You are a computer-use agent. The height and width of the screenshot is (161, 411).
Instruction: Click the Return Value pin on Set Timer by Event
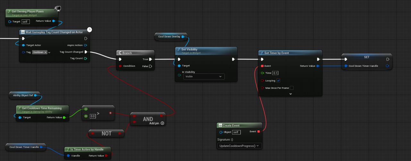coord(317,66)
